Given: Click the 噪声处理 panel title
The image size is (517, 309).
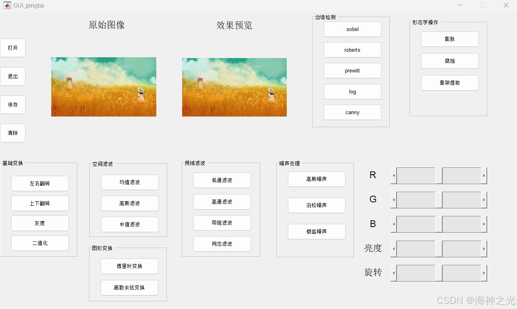Looking at the screenshot, I should (290, 163).
